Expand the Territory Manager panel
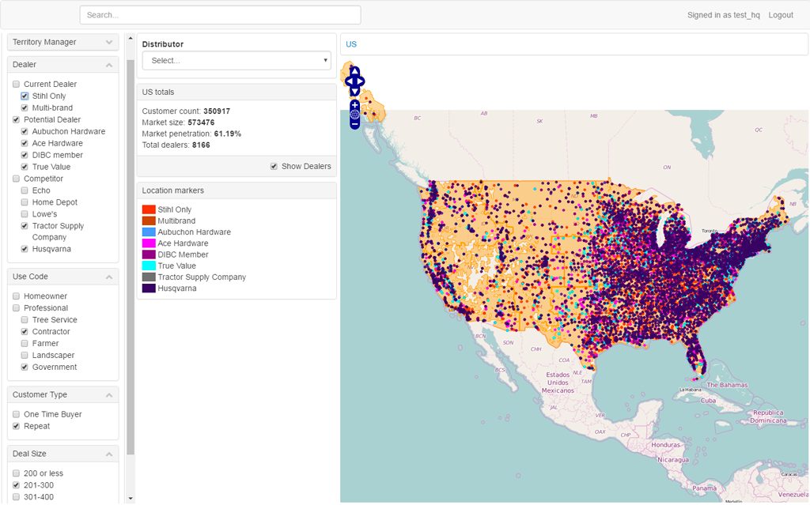The height and width of the screenshot is (505, 810). (x=109, y=42)
